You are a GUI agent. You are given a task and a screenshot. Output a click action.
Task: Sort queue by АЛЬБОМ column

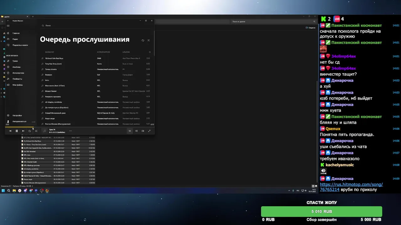[x=126, y=52]
